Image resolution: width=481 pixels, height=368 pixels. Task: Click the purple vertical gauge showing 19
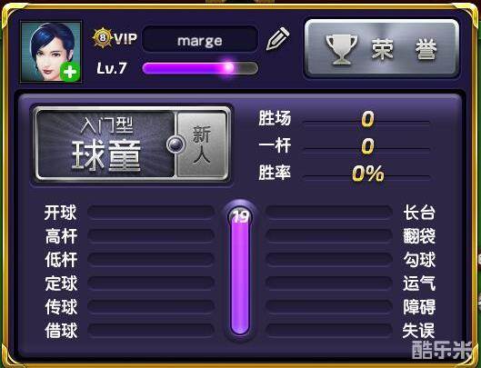240,270
